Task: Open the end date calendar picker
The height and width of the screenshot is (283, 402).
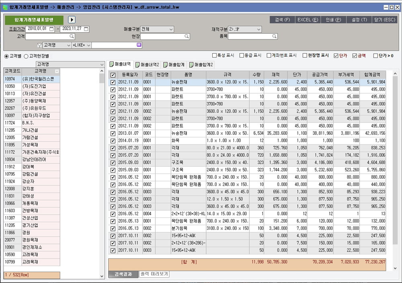Action: click(86, 29)
